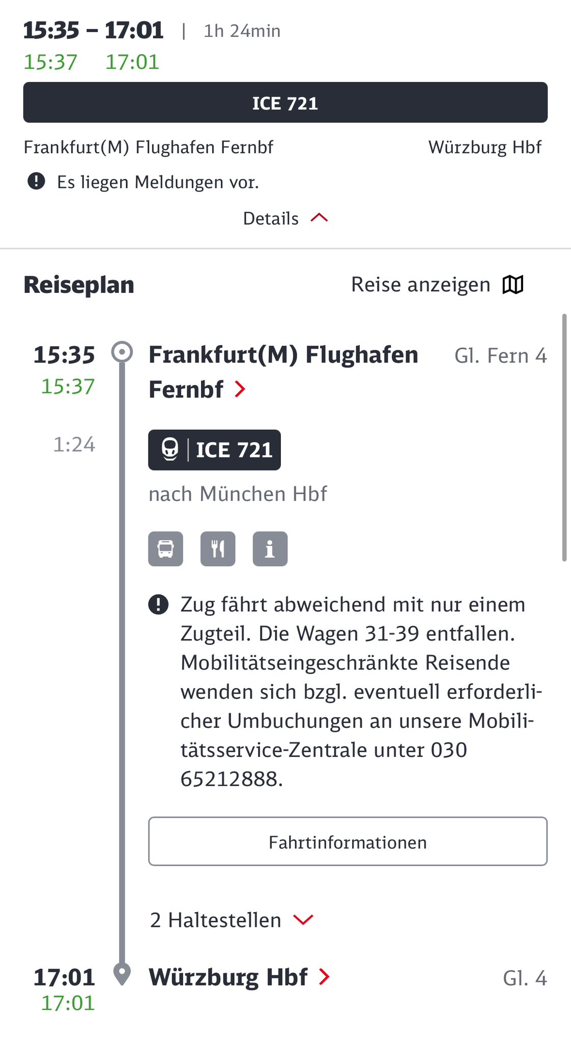This screenshot has height=1043, width=571.
Task: Click the train icon on ICE 721 badge
Action: click(x=170, y=450)
